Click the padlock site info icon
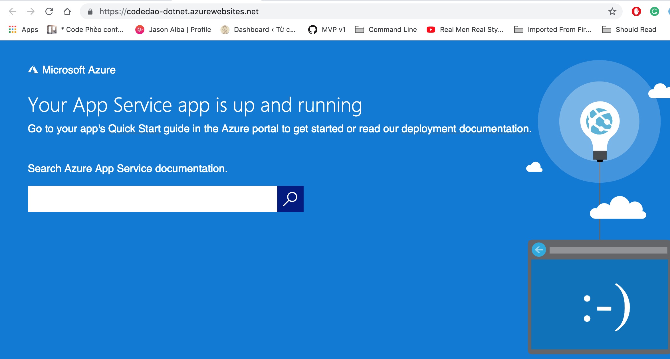This screenshot has height=359, width=670. [90, 11]
